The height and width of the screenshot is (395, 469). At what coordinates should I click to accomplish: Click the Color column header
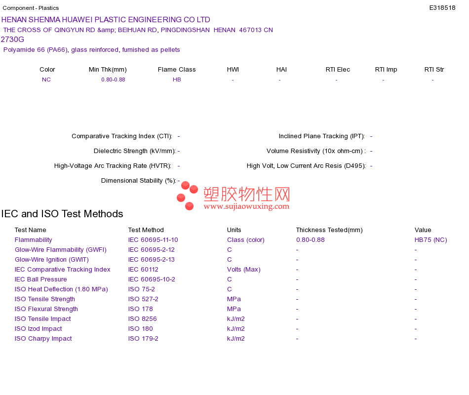(x=47, y=70)
